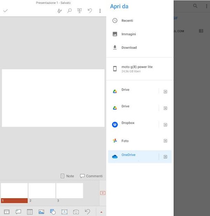Open file picker three-dot menu
Screen dimensions: 210x216
207,6
